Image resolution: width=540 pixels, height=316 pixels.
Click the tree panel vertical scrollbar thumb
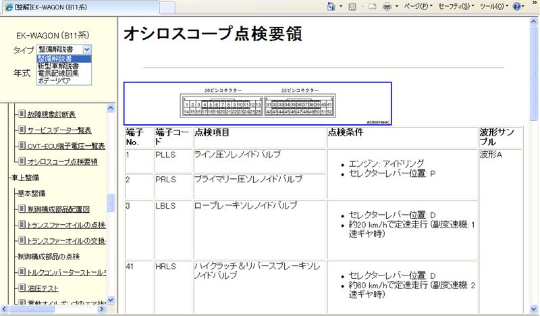click(111, 203)
